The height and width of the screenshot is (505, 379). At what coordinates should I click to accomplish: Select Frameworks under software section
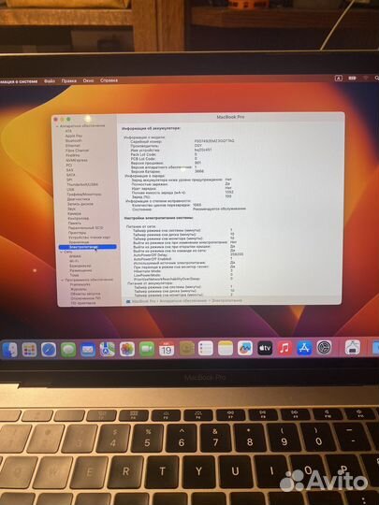point(80,284)
